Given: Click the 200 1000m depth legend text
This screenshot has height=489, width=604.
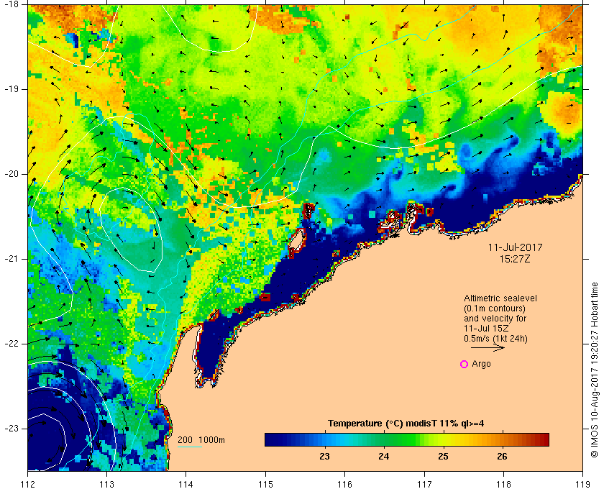Looking at the screenshot, I should point(201,440).
